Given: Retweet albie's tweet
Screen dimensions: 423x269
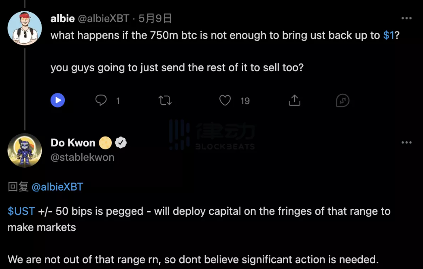Looking at the screenshot, I should click(x=165, y=100).
